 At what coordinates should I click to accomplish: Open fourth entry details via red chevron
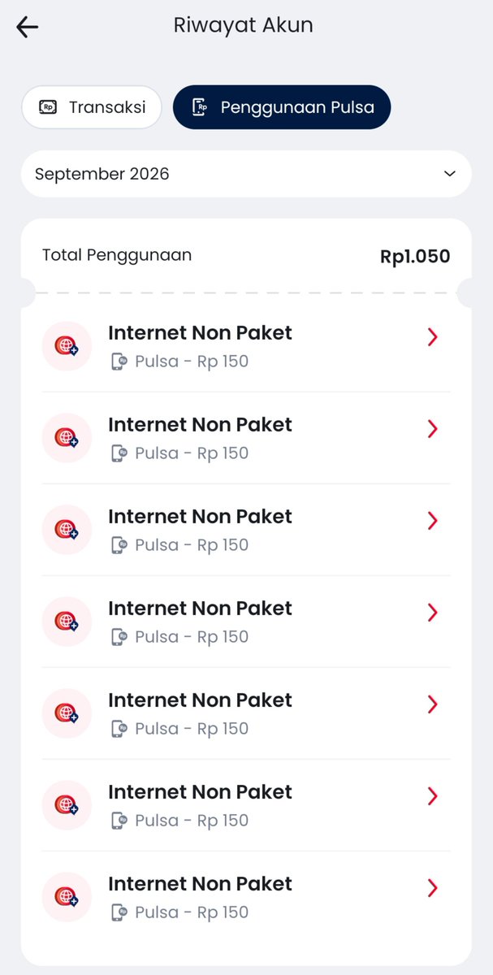433,613
